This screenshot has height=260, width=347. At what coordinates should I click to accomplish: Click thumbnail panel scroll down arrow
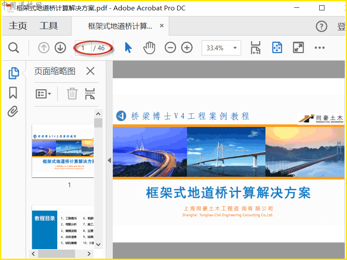pyautogui.click(x=98, y=244)
